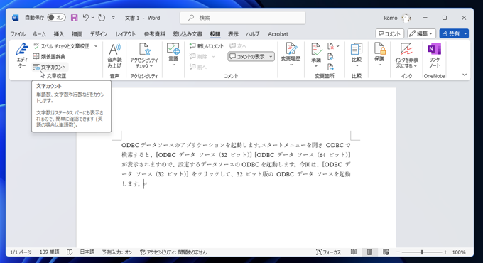Go to previous change icon
483x263 pixels.
330,57
